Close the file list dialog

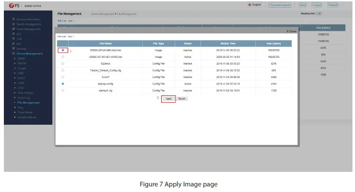tap(291, 31)
